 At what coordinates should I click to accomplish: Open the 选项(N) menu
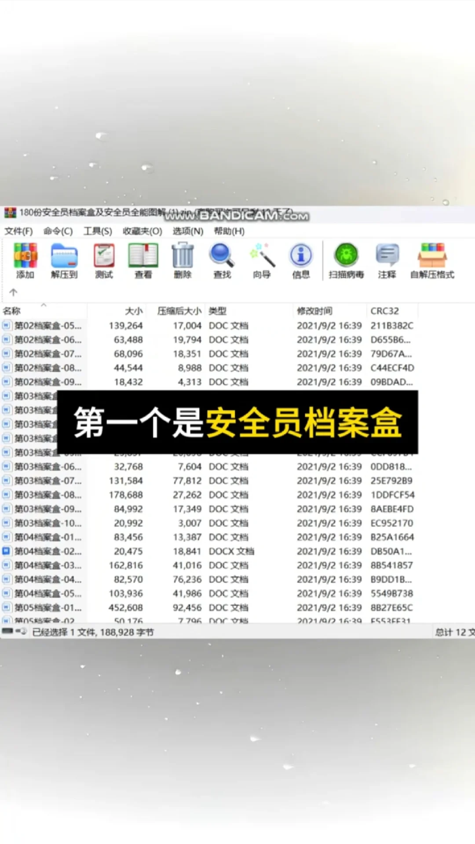pyautogui.click(x=188, y=231)
